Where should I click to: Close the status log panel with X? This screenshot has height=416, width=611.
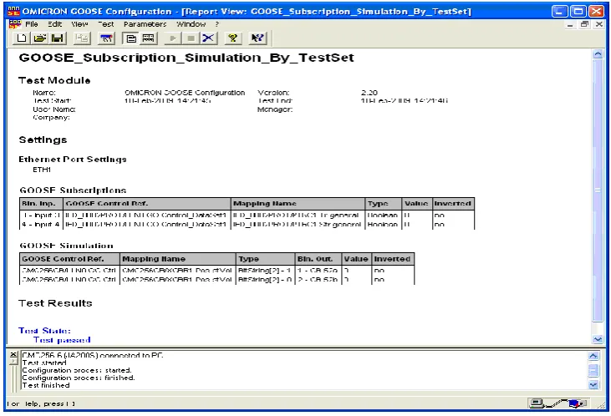click(x=13, y=355)
